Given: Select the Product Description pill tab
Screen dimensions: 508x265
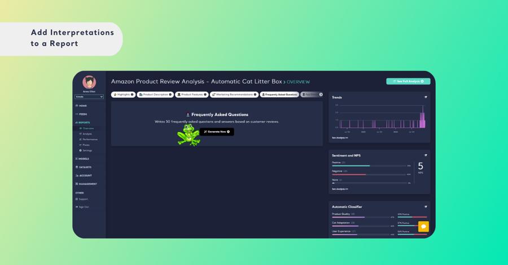Looking at the screenshot, I should tap(155, 95).
